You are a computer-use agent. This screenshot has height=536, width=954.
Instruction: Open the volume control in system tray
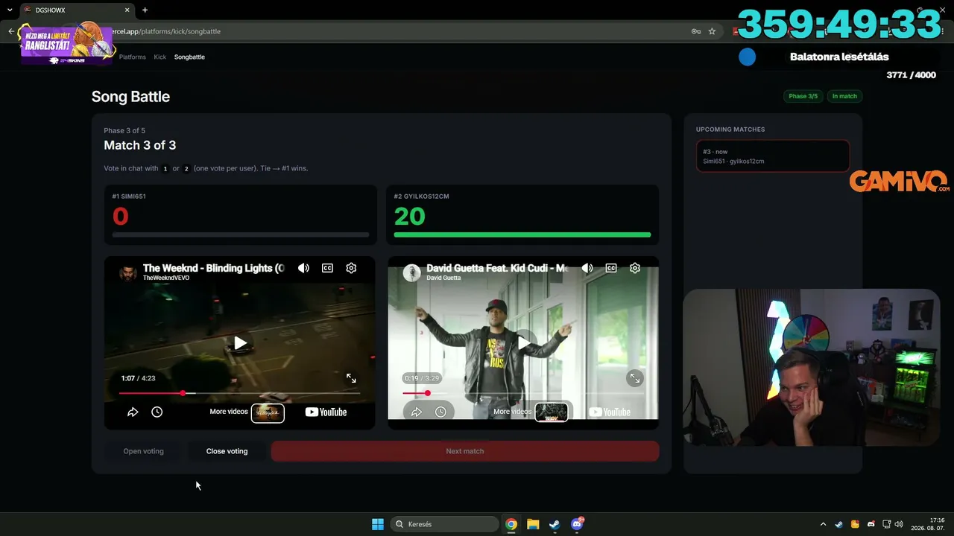[899, 524]
